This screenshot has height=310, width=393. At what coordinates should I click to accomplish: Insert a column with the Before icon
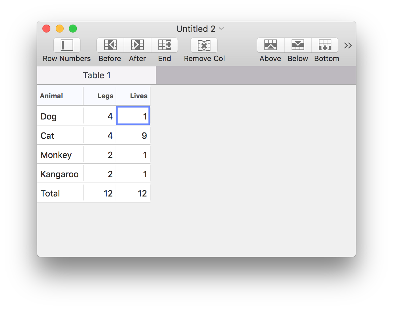tap(110, 45)
